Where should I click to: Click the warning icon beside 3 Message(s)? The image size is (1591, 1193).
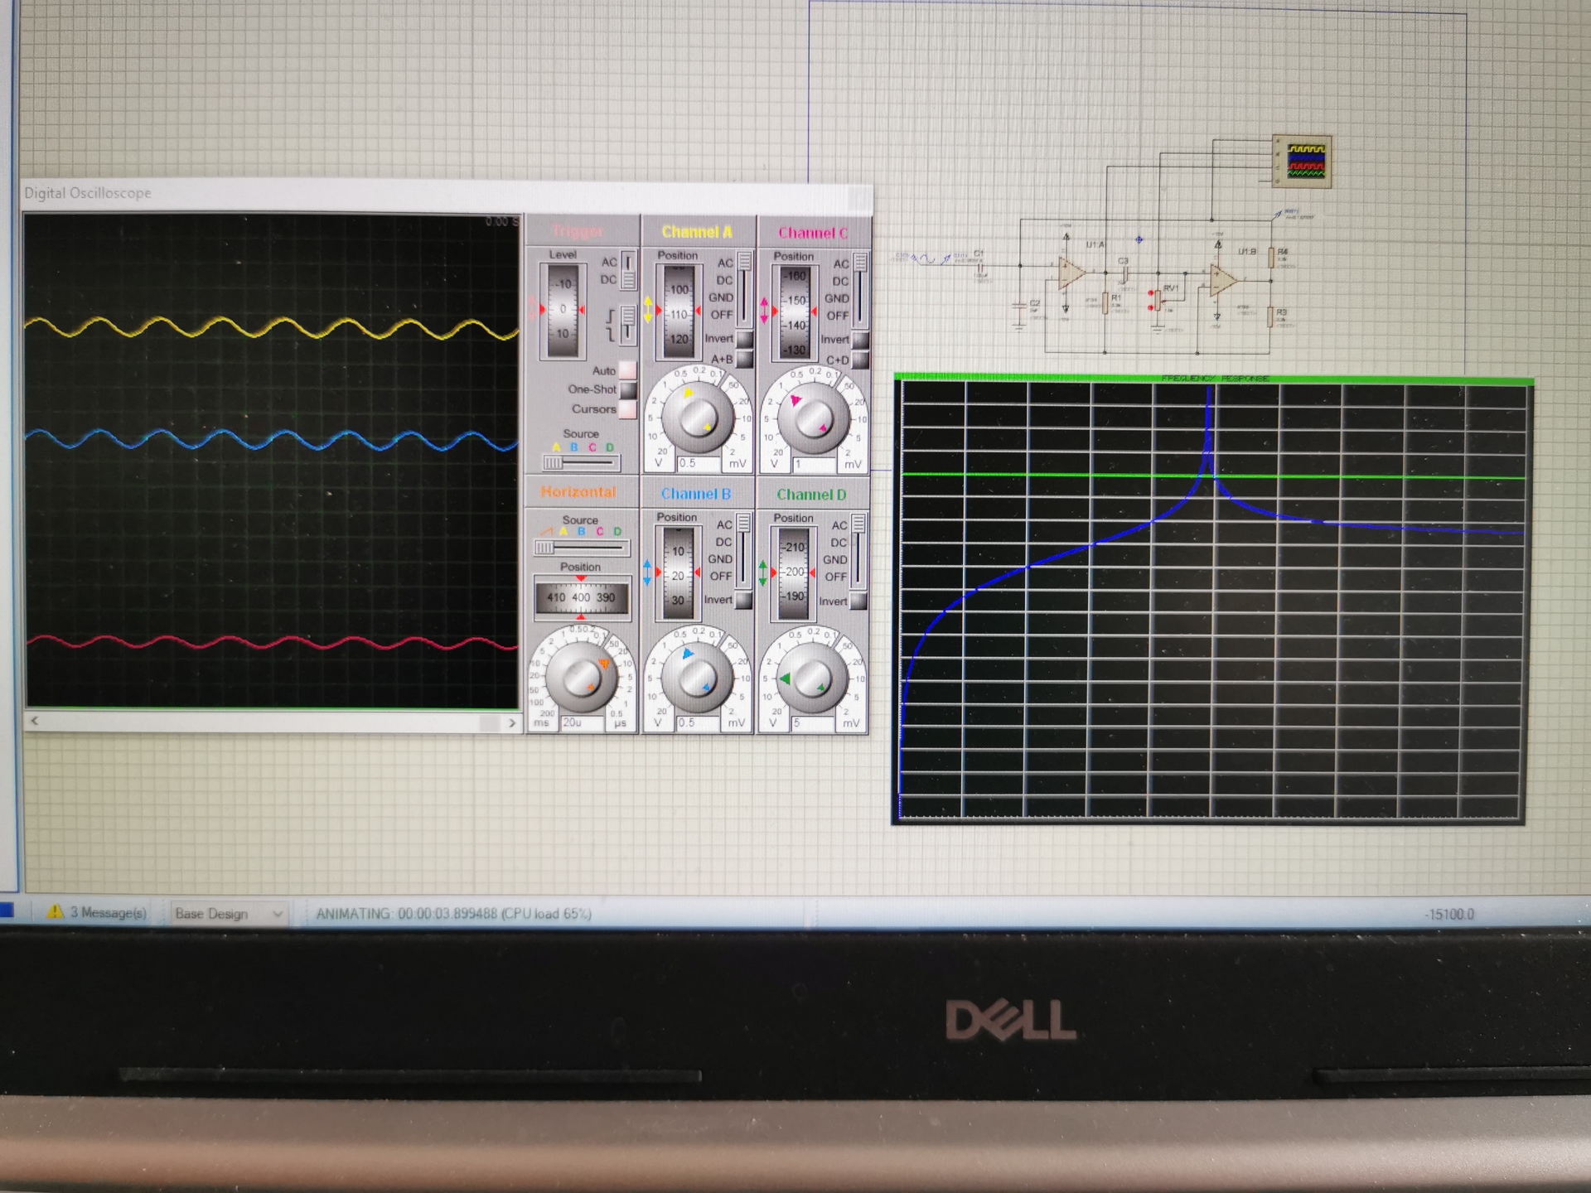pos(55,912)
